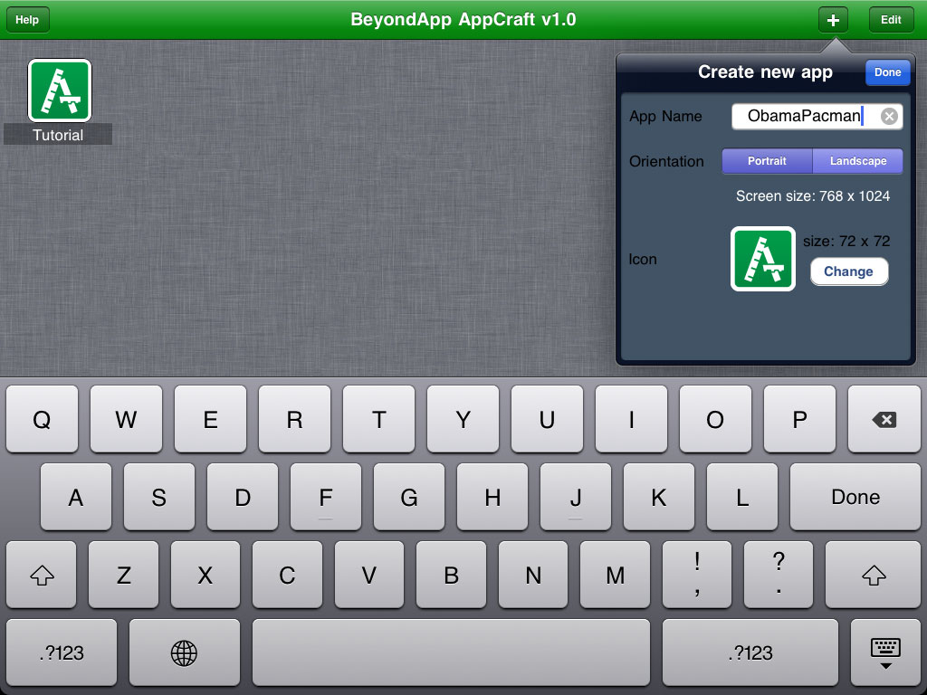Tap the I key
The image size is (927, 695).
click(x=631, y=420)
